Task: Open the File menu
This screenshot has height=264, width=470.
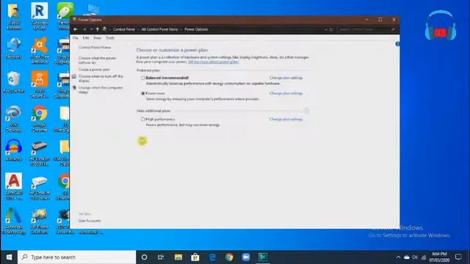Action: click(76, 38)
